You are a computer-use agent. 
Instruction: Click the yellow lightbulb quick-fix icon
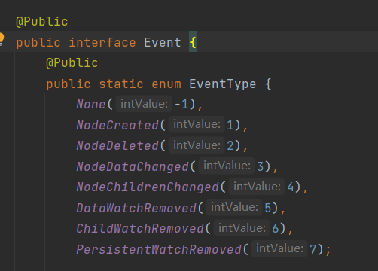point(2,39)
